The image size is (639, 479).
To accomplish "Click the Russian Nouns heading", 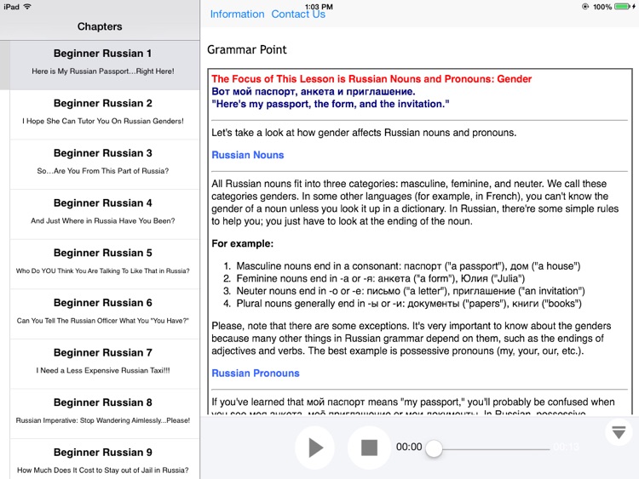I will (x=248, y=155).
